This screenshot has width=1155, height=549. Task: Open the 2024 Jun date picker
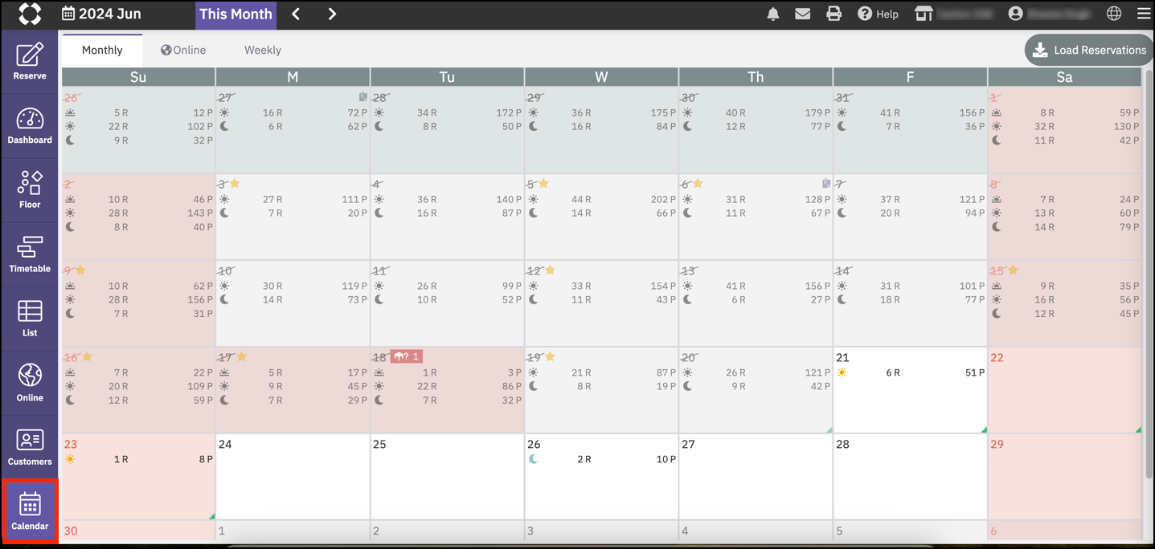pos(101,14)
